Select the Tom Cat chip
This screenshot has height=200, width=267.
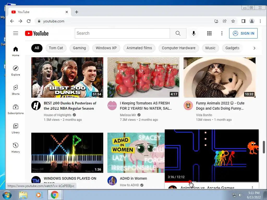56,48
